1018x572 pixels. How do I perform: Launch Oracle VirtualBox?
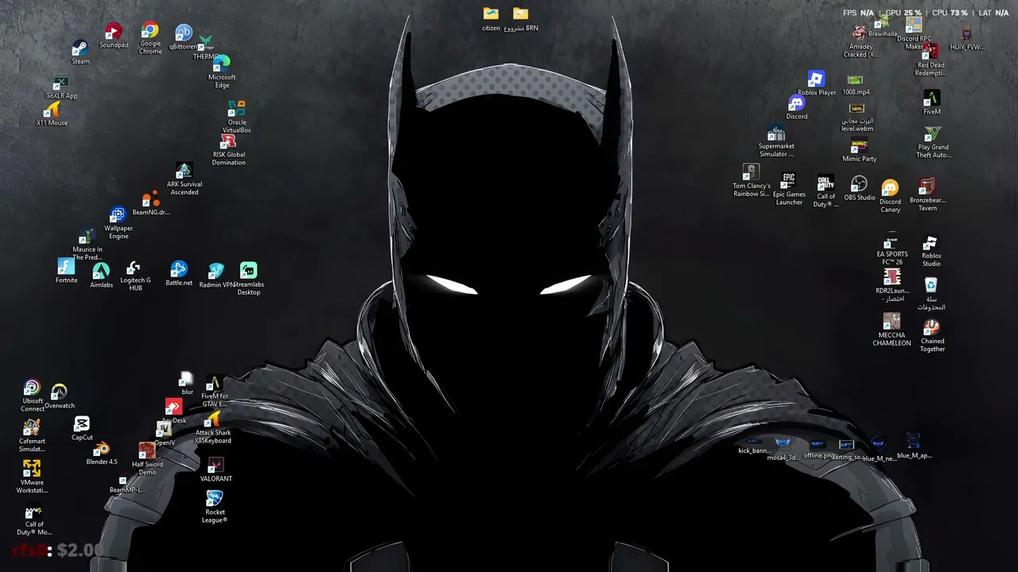pos(236,116)
